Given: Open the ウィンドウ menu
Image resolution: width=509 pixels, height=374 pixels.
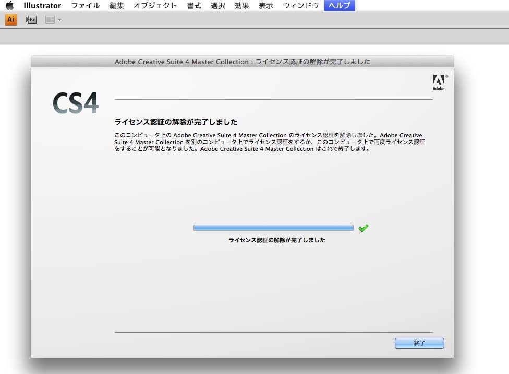Looking at the screenshot, I should point(300,6).
